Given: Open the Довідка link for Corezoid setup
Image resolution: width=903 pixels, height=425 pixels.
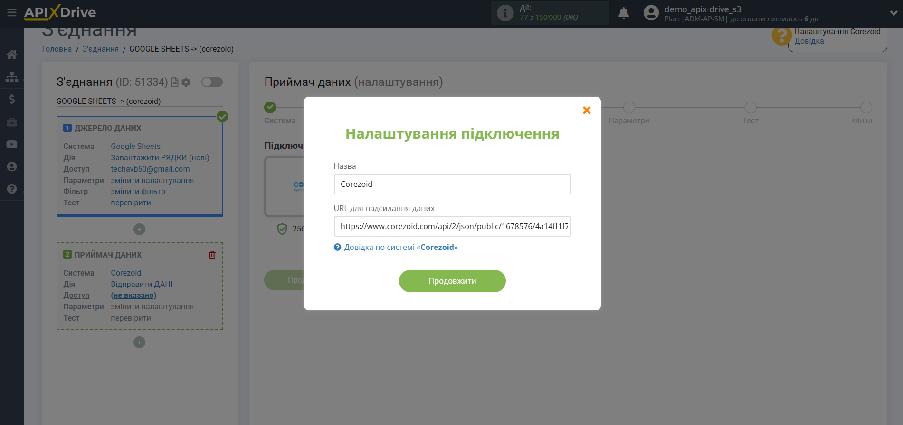Looking at the screenshot, I should click(809, 41).
